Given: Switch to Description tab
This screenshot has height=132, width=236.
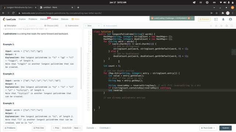Looking at the screenshot, I should click(10, 26).
